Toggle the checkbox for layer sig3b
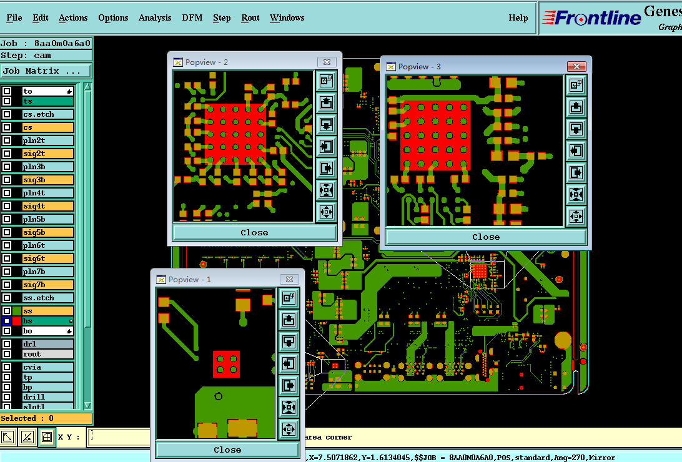The height and width of the screenshot is (462, 682). 6,180
